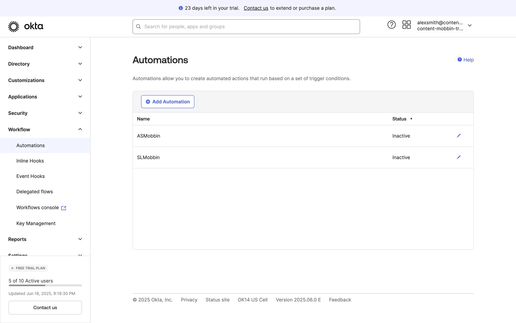Edit the ASMobbin automation pencil icon
The image size is (516, 323).
[x=458, y=136]
